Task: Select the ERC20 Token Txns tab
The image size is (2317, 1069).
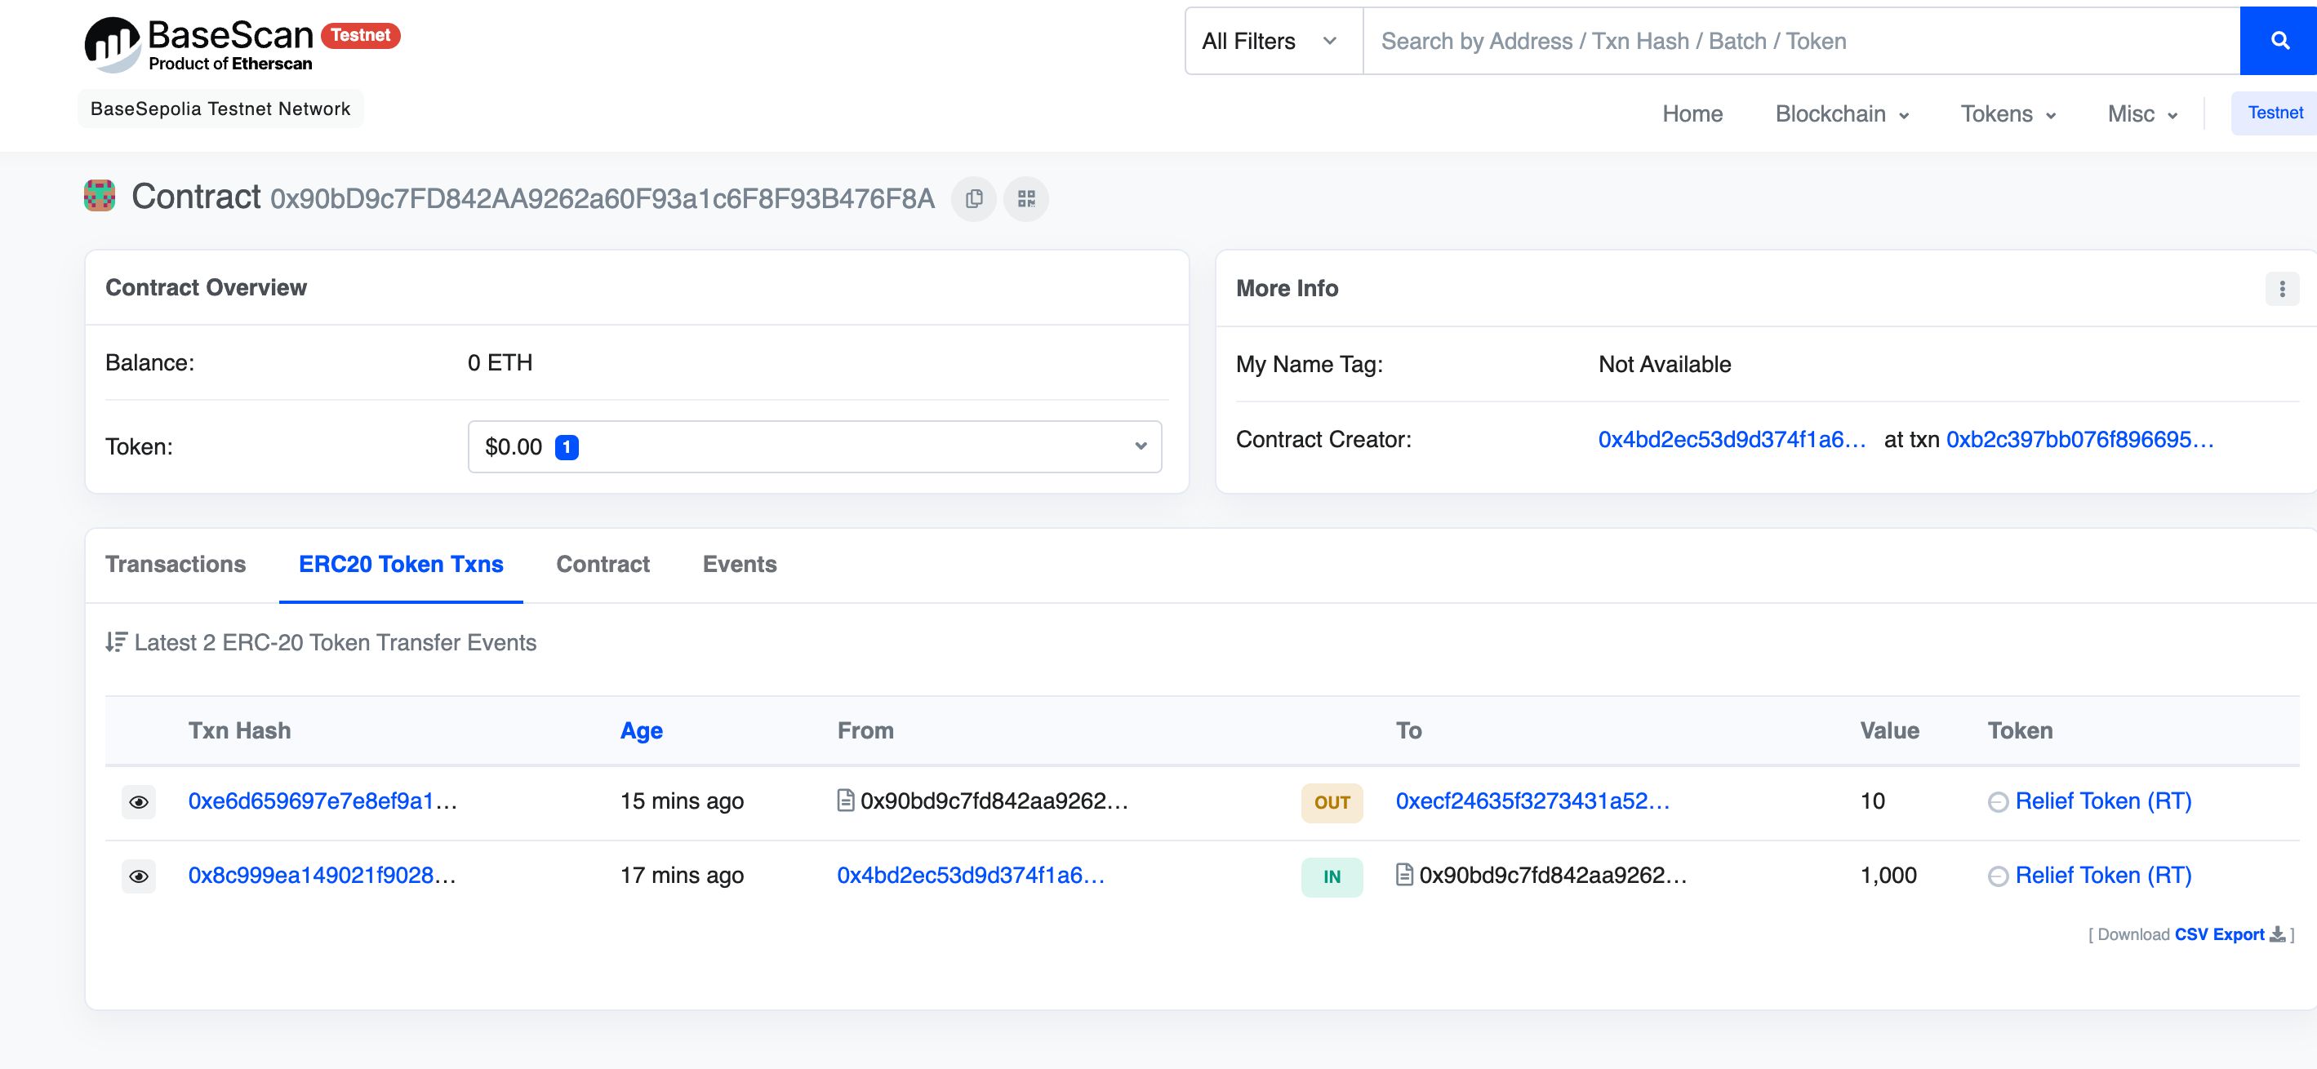Action: (x=401, y=564)
